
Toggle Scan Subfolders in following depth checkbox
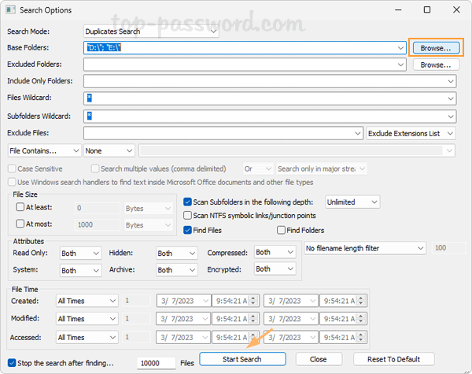pos(188,202)
